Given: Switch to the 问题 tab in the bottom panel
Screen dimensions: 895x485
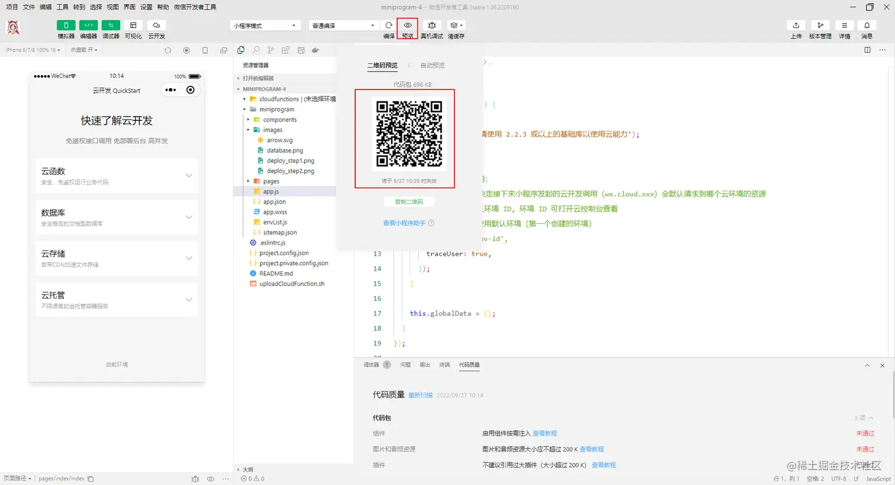Looking at the screenshot, I should coord(405,365).
